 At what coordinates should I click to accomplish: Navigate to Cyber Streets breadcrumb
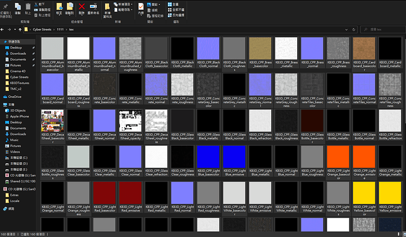[x=42, y=29]
